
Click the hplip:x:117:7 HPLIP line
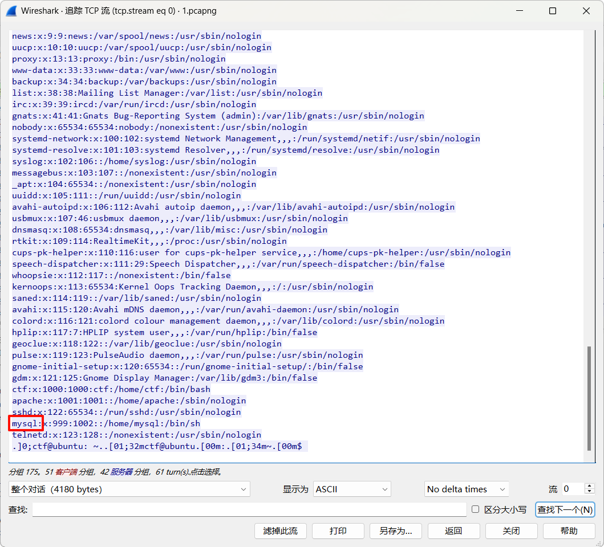tap(164, 332)
